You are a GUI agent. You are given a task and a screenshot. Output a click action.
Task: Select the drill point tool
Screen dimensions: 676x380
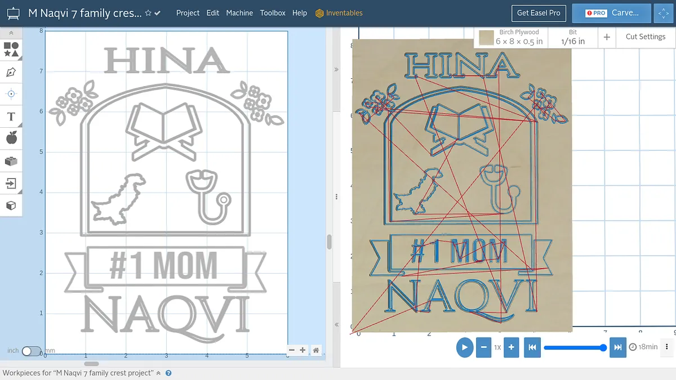(x=11, y=94)
